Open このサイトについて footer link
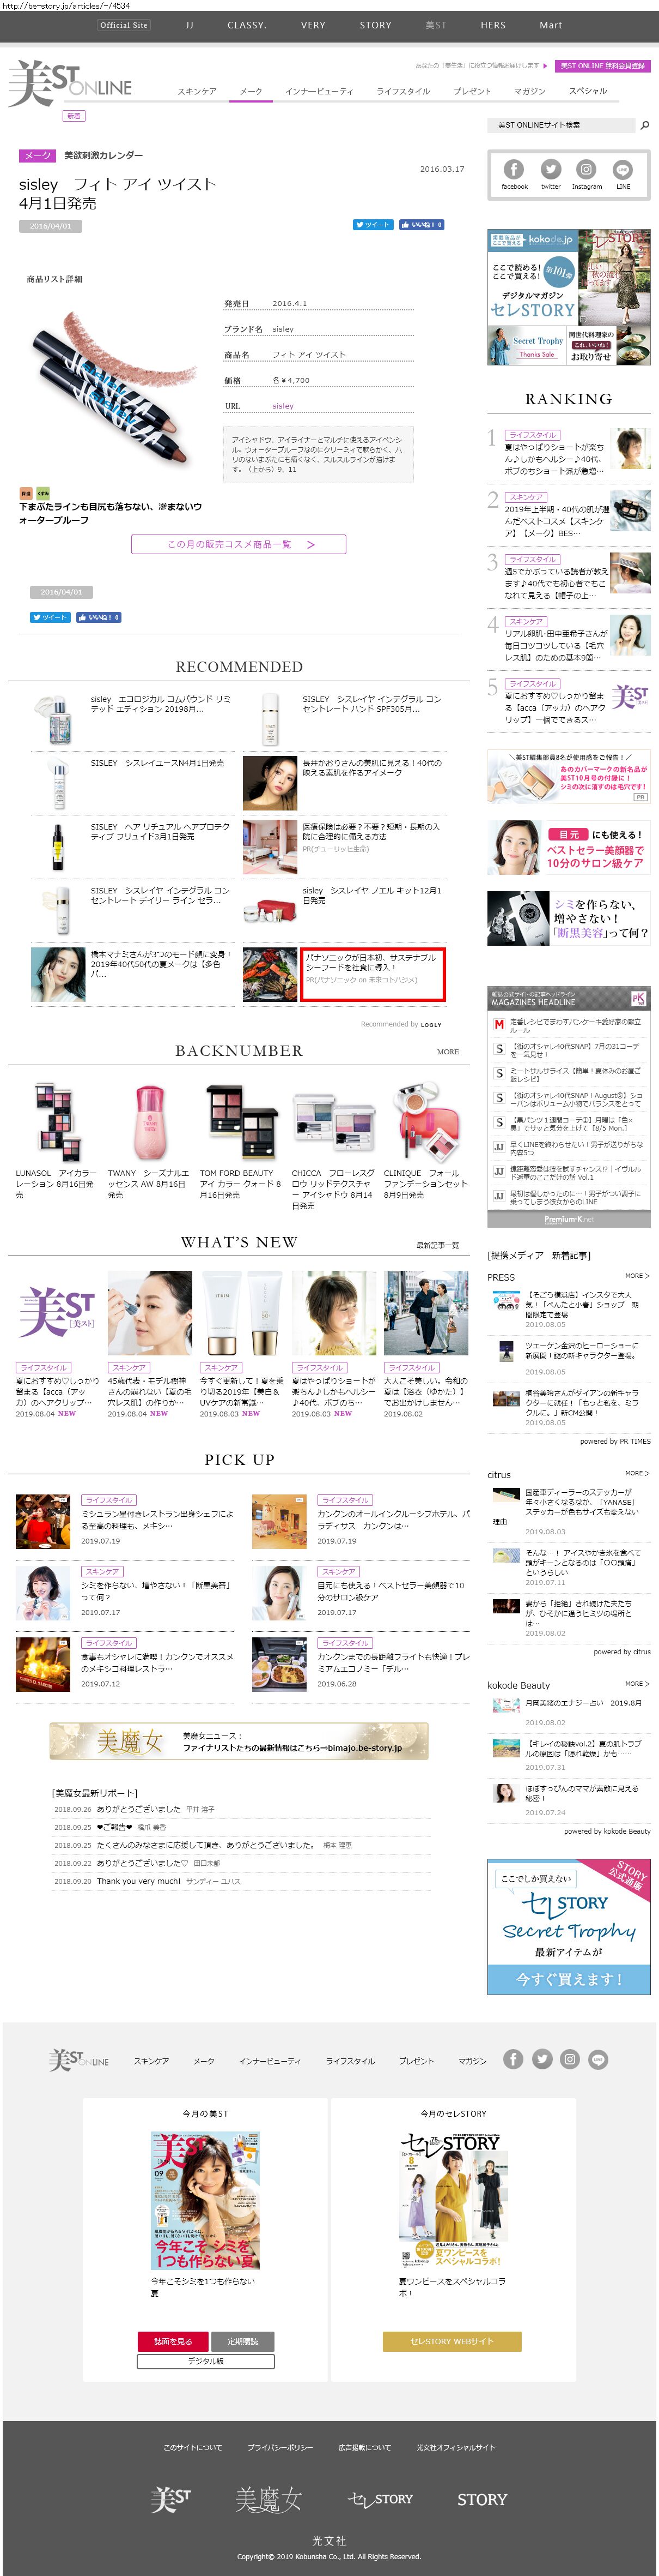659x2576 pixels. coord(193,2447)
